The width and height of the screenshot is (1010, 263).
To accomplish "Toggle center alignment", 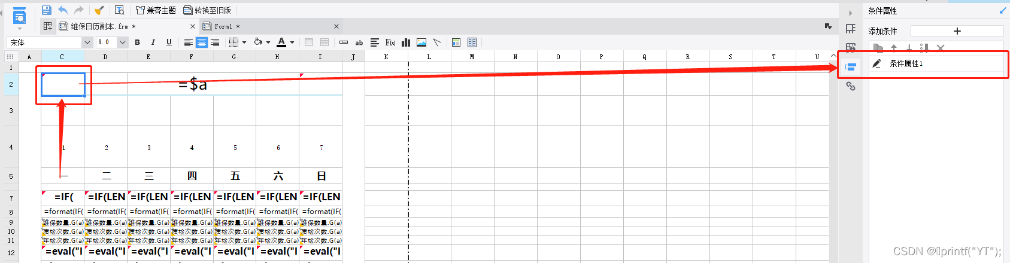I will point(202,42).
